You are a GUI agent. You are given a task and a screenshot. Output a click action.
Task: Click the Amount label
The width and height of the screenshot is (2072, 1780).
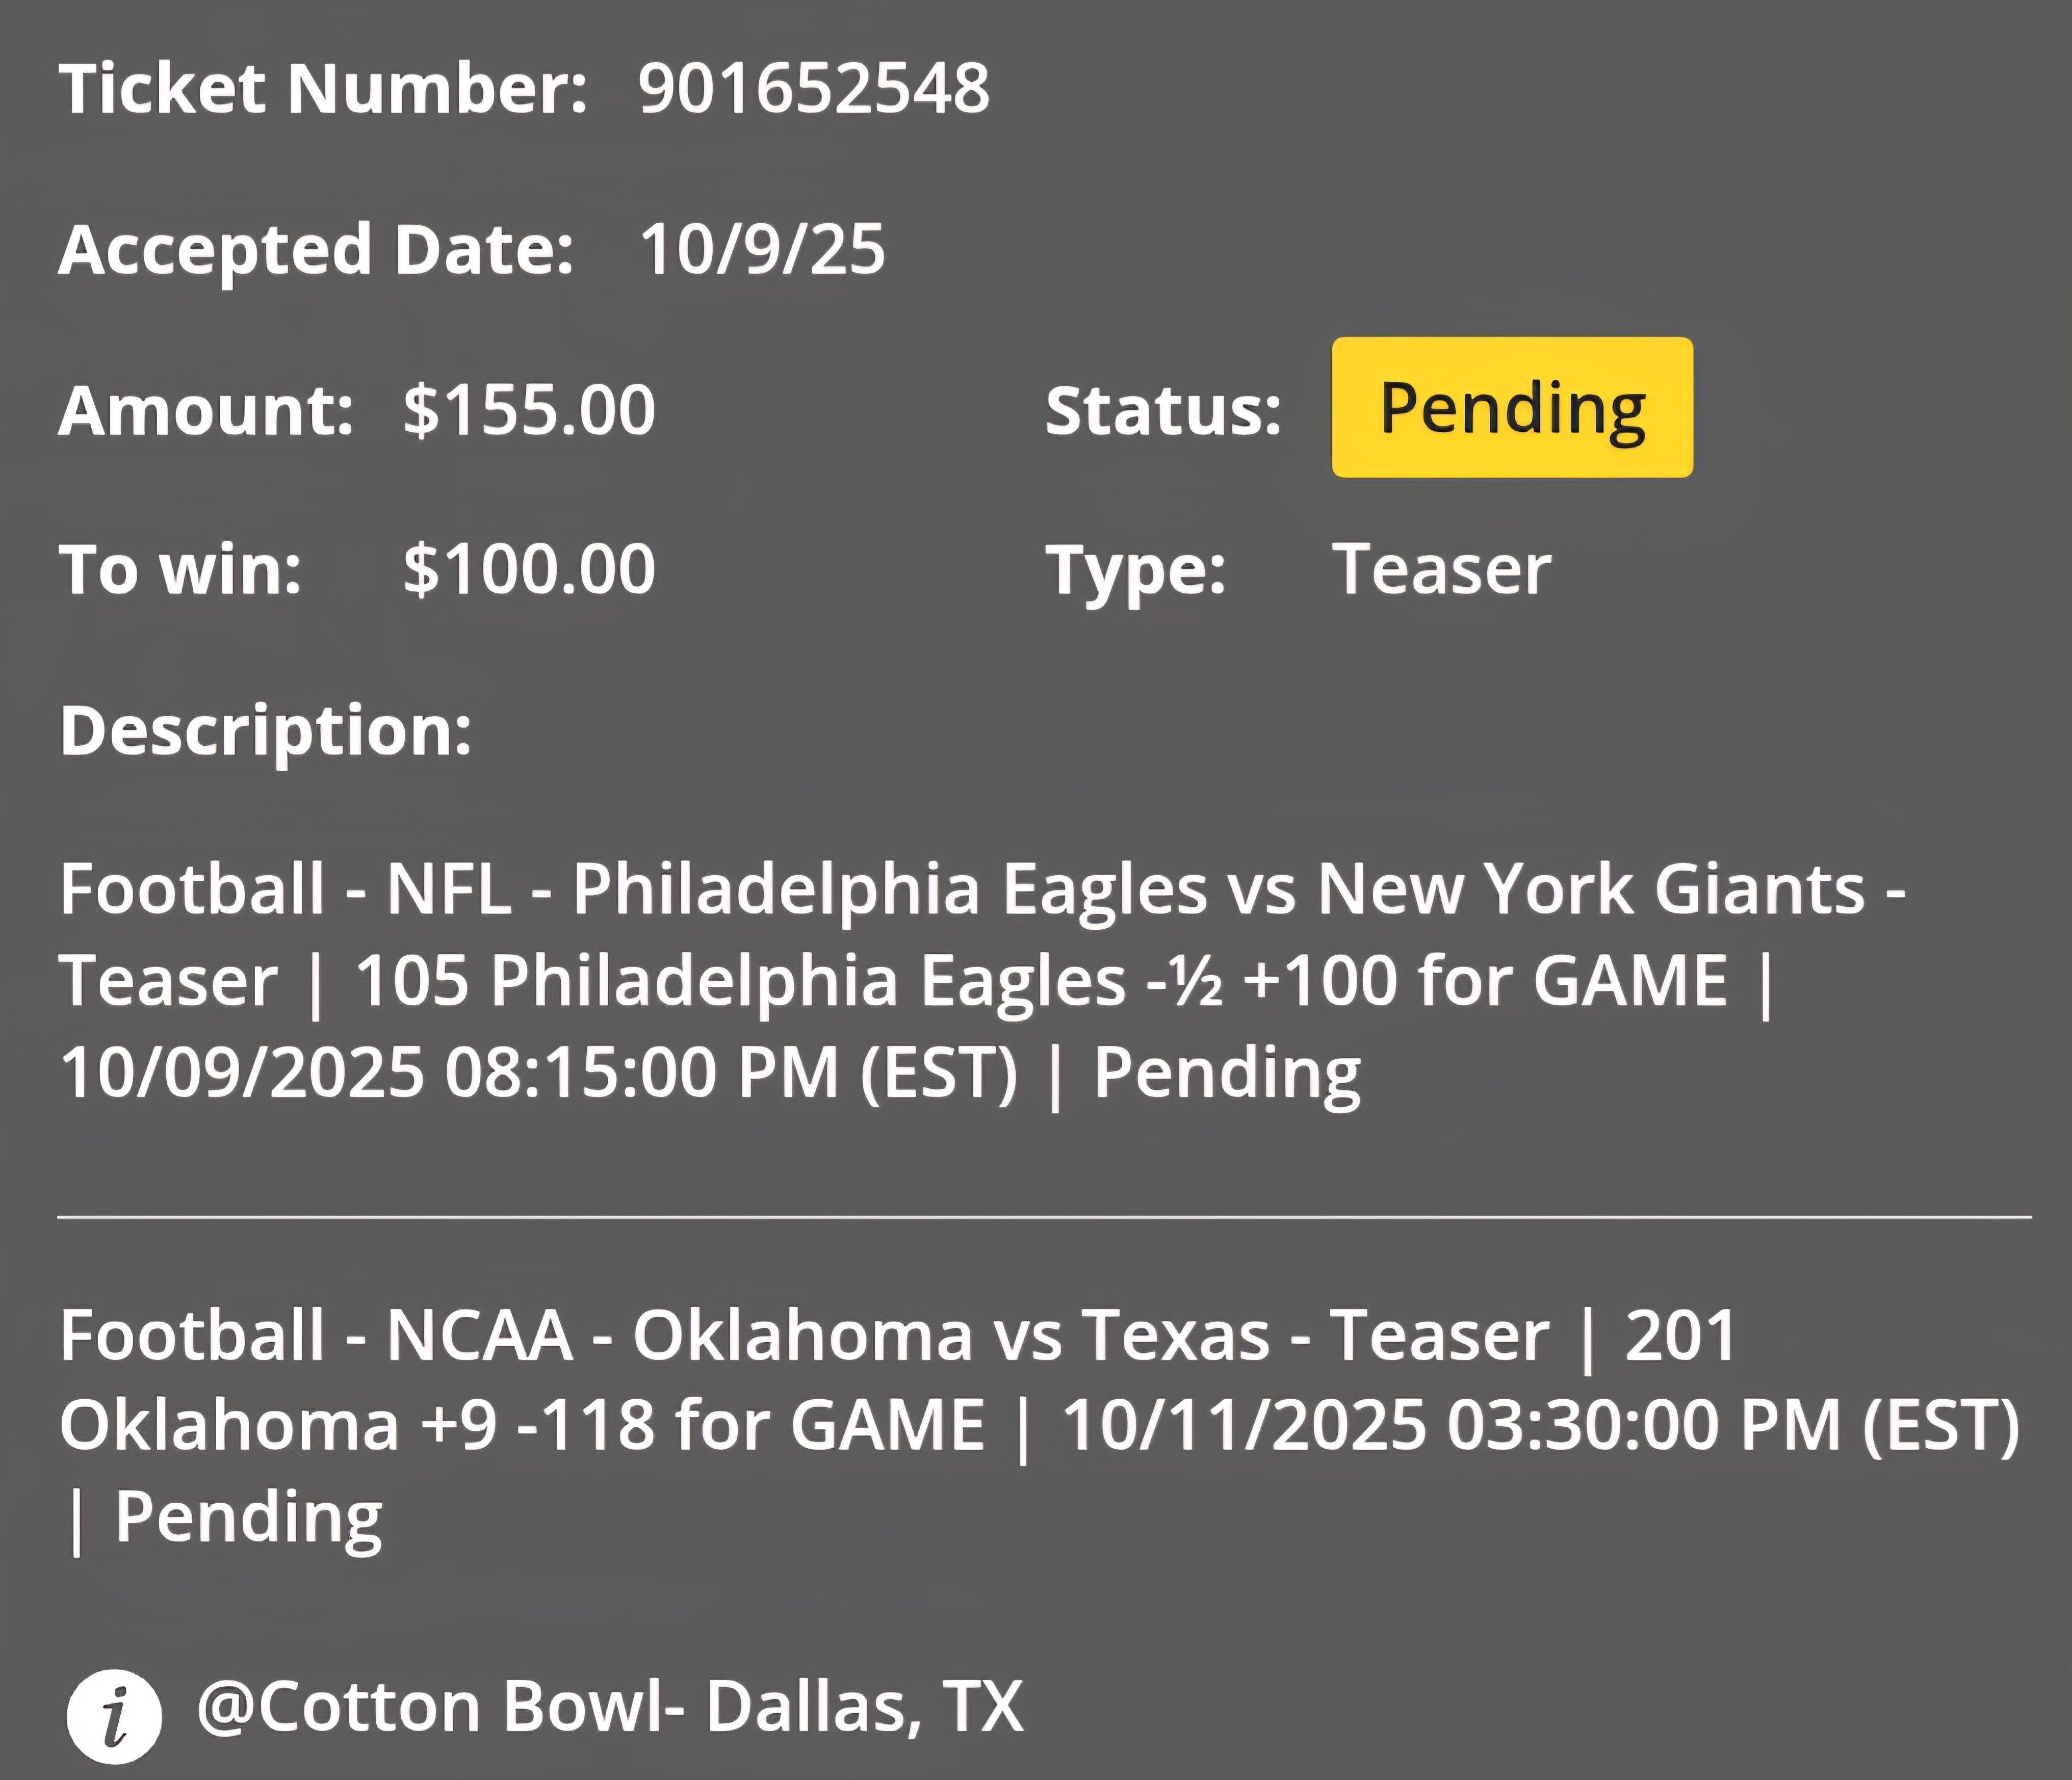(206, 410)
